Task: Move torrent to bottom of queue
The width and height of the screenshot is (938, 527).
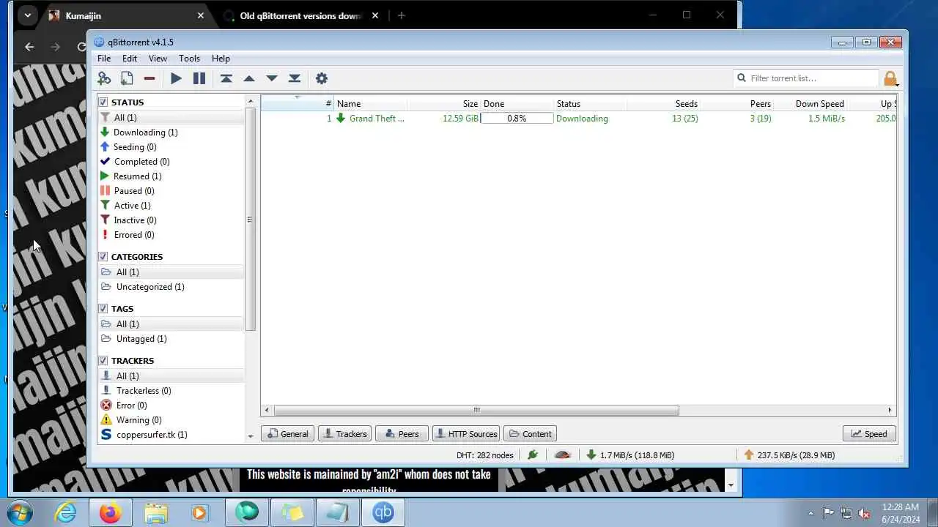Action: (x=295, y=78)
